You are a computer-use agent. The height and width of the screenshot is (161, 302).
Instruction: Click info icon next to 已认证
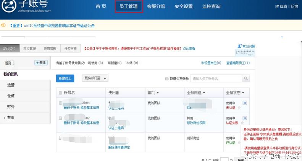point(239,143)
